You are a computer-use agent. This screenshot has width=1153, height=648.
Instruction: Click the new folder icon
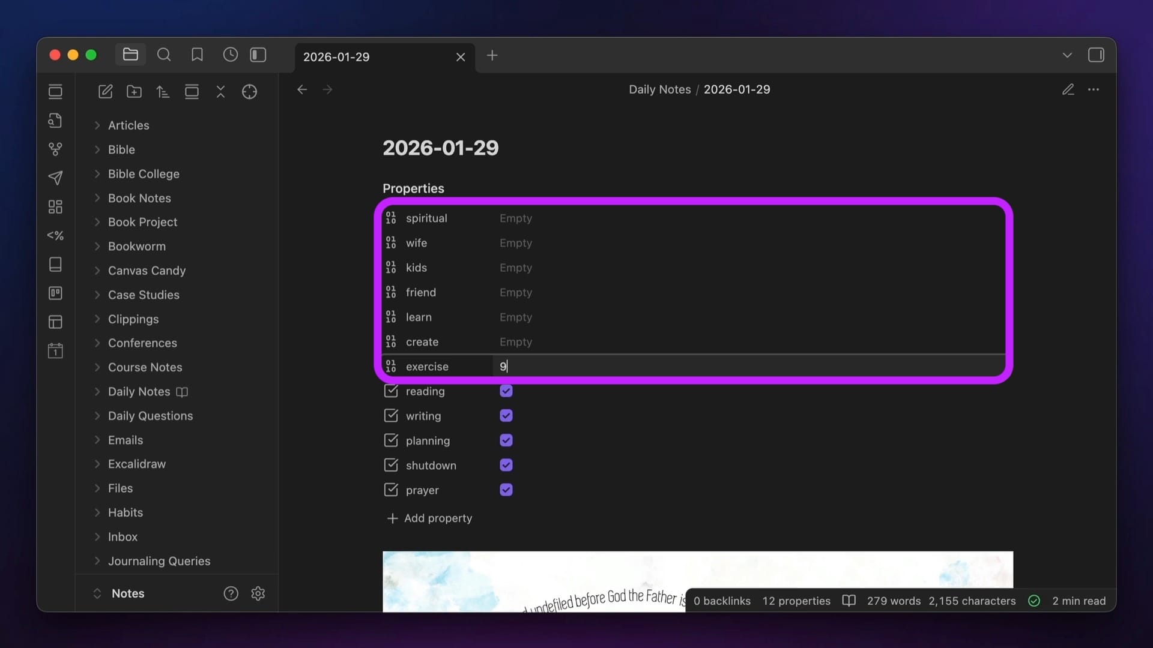(134, 91)
